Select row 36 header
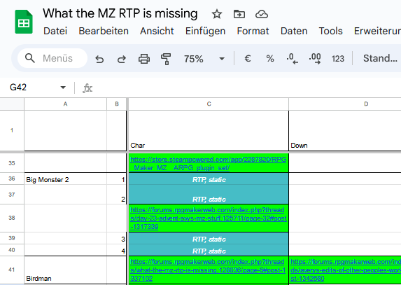The width and height of the screenshot is (401, 285). (x=12, y=179)
